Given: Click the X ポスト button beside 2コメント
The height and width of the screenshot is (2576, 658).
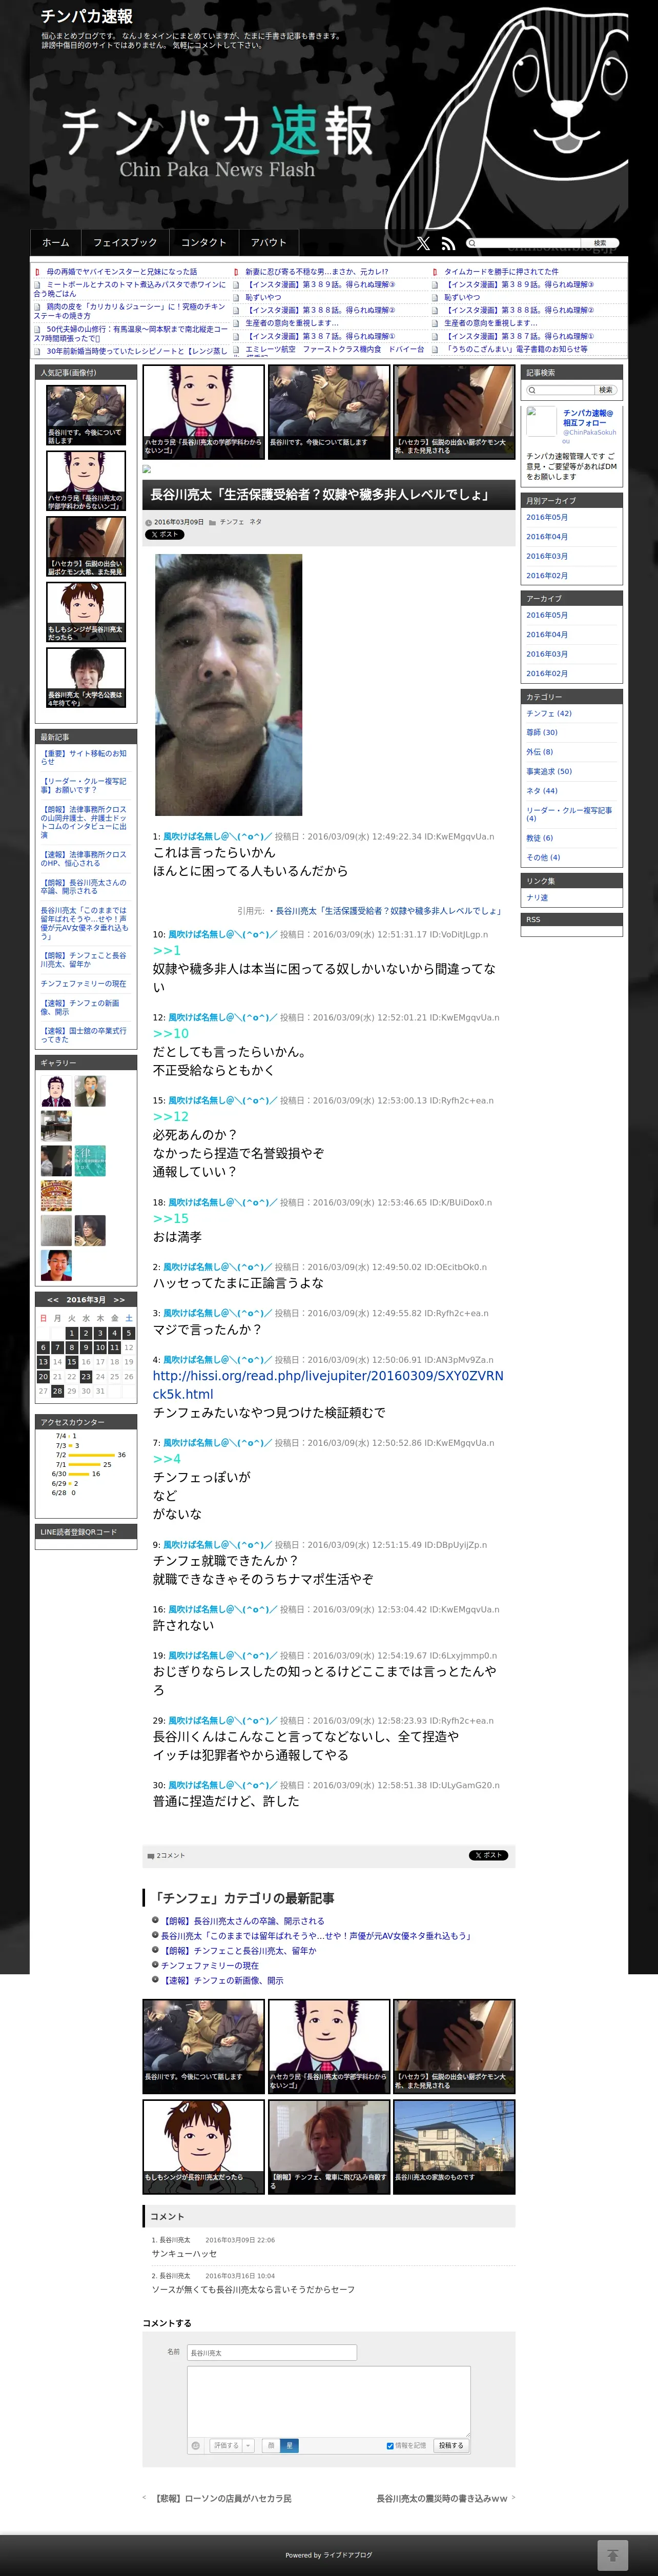Looking at the screenshot, I should click(489, 1855).
